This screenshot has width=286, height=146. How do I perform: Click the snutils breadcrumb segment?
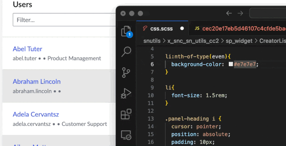[152, 41]
